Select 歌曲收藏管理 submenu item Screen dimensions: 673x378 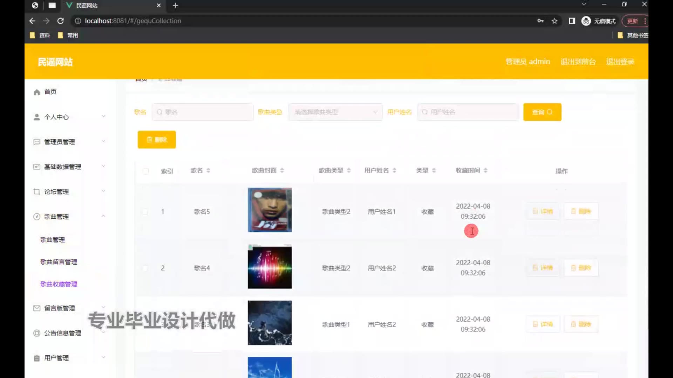59,284
